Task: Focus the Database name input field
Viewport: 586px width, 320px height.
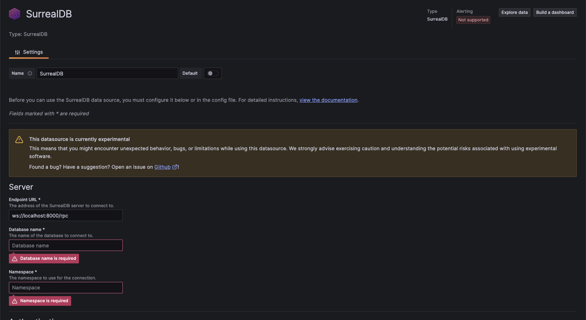Action: coord(66,245)
